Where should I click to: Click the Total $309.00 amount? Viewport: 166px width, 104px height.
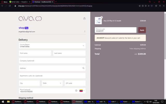[142, 54]
